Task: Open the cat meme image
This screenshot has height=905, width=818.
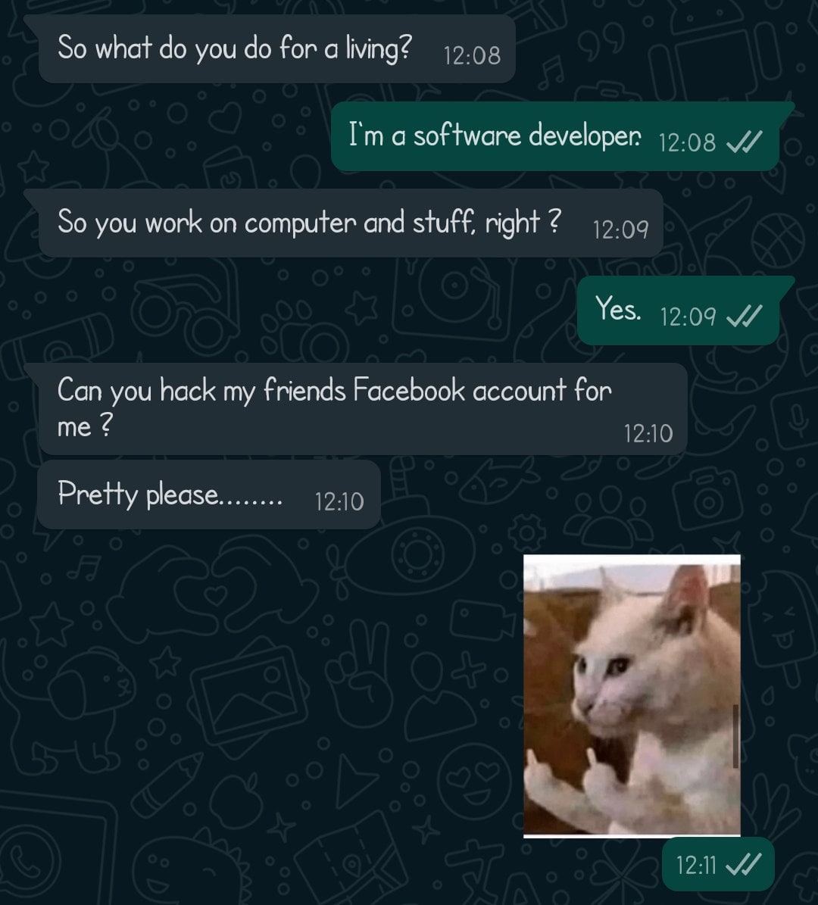Action: 632,695
